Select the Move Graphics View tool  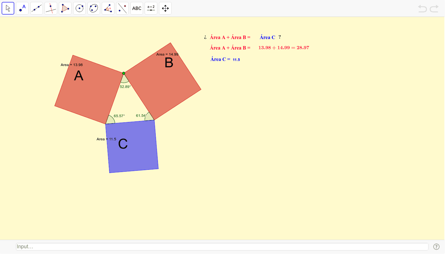click(165, 8)
